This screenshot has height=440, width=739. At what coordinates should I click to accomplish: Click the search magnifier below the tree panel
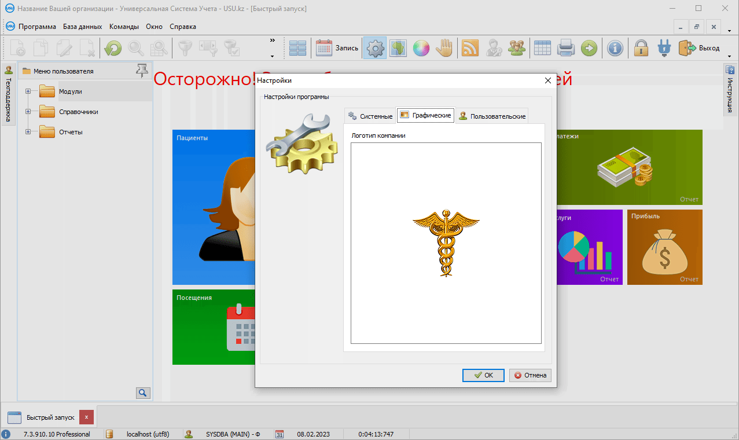(142, 393)
